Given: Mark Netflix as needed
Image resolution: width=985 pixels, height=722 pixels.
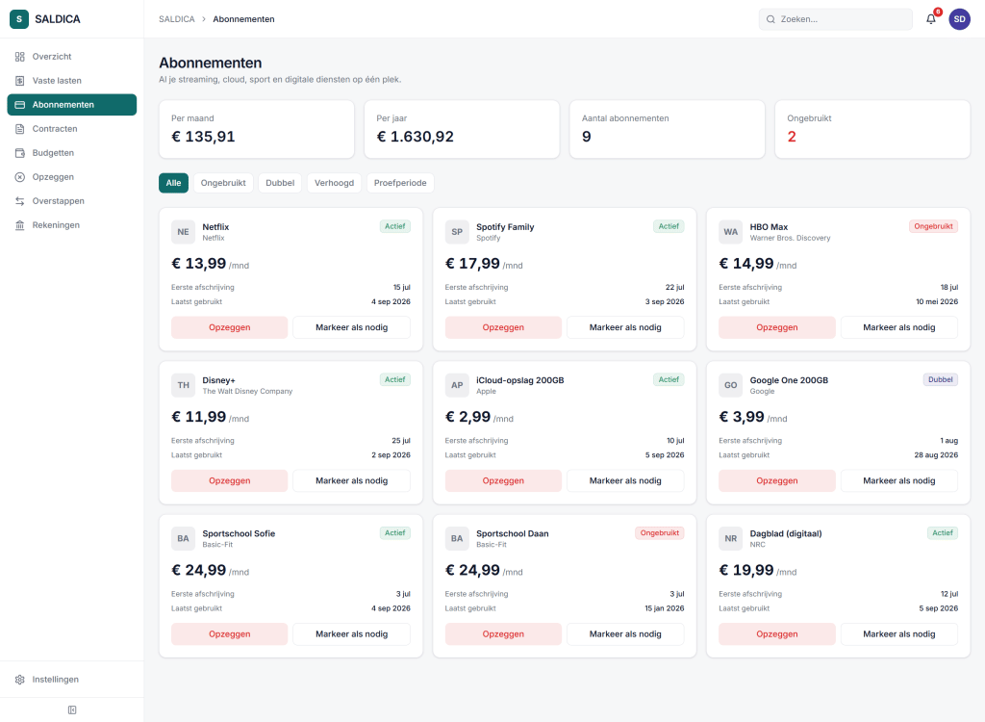Looking at the screenshot, I should pos(352,327).
